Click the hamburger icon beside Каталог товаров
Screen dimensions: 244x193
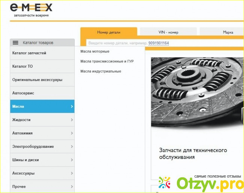[15, 43]
